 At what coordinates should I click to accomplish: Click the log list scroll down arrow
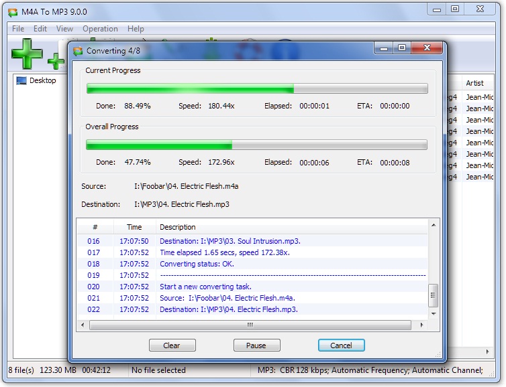coord(434,313)
